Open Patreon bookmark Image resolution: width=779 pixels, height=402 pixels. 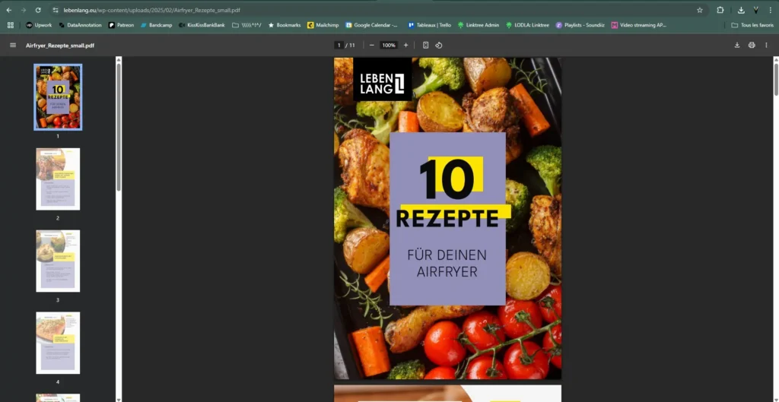121,25
